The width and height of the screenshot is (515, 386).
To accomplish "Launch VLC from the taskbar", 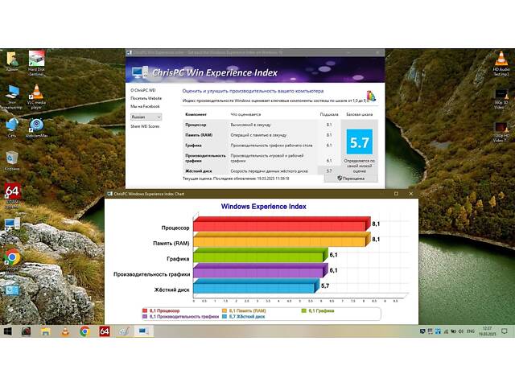I will click(x=65, y=331).
